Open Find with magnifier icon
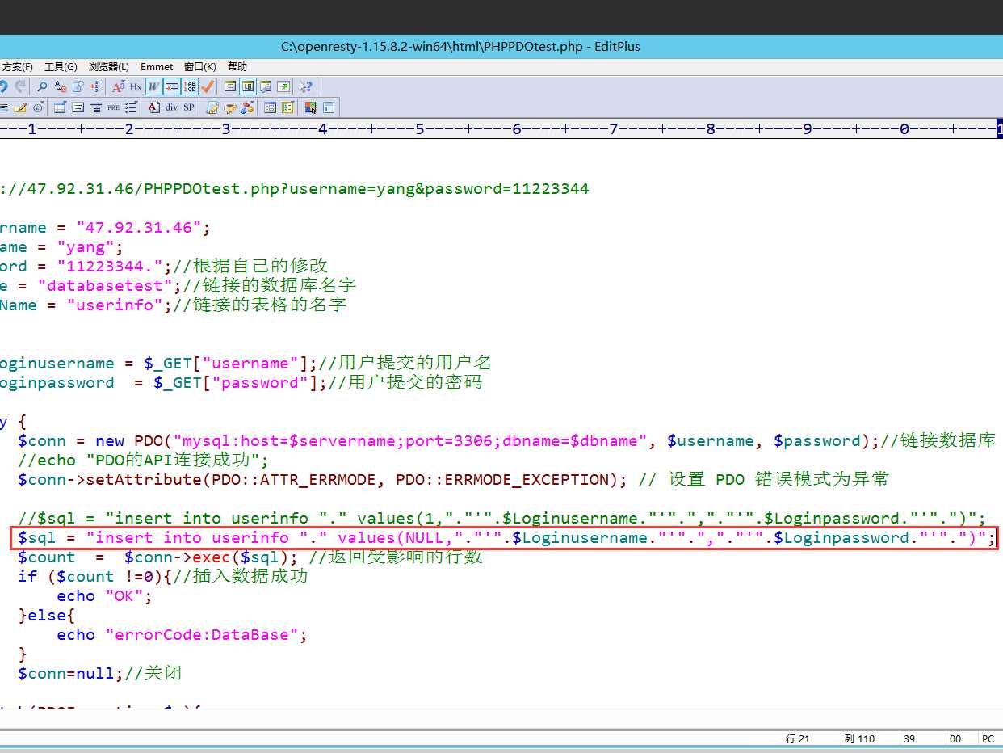The width and height of the screenshot is (1003, 753). (x=42, y=86)
